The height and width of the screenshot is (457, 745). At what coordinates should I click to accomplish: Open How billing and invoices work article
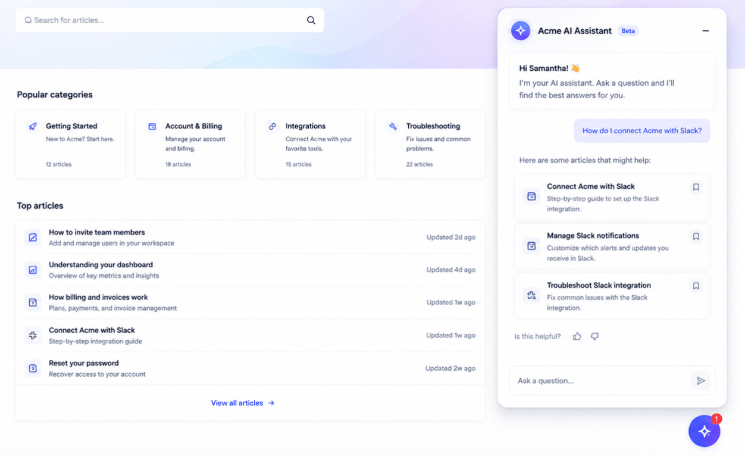(x=251, y=303)
